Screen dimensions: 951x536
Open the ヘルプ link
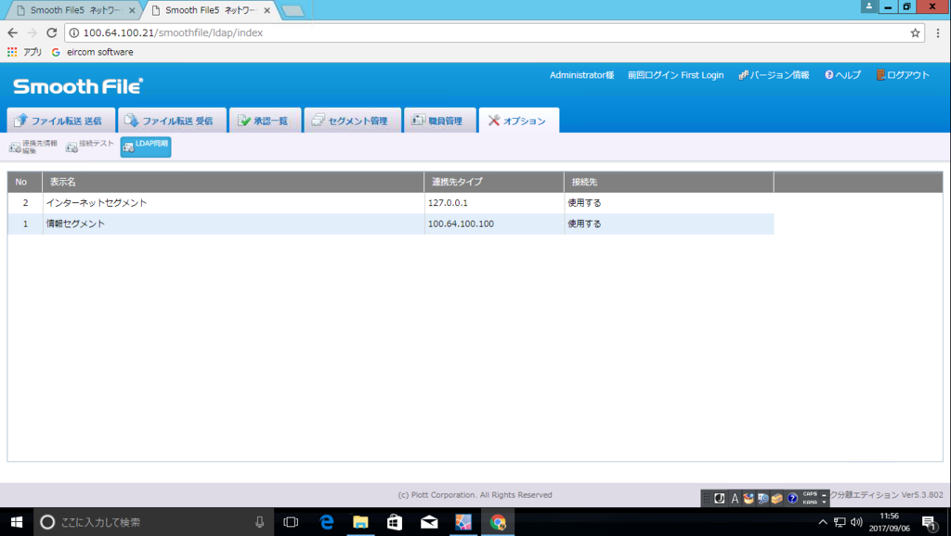click(842, 75)
